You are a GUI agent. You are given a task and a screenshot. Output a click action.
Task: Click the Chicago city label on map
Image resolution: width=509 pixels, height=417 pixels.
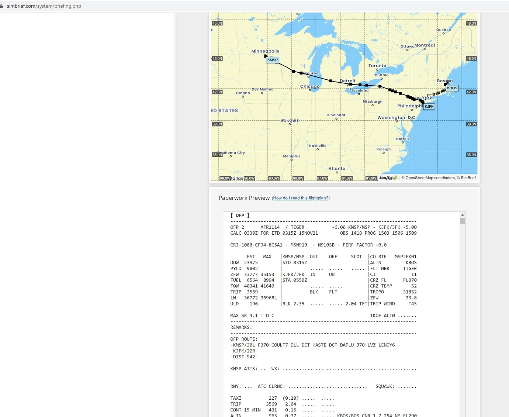point(310,86)
